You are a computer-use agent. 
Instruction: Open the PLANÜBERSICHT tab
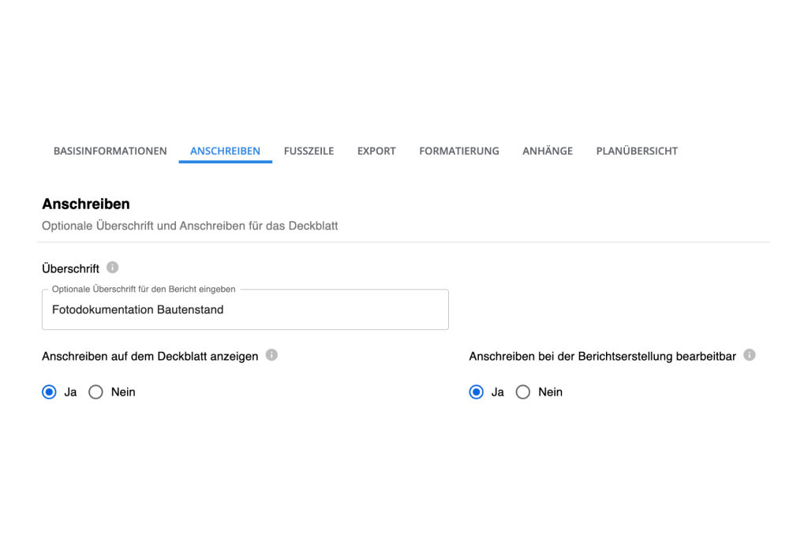pyautogui.click(x=637, y=151)
